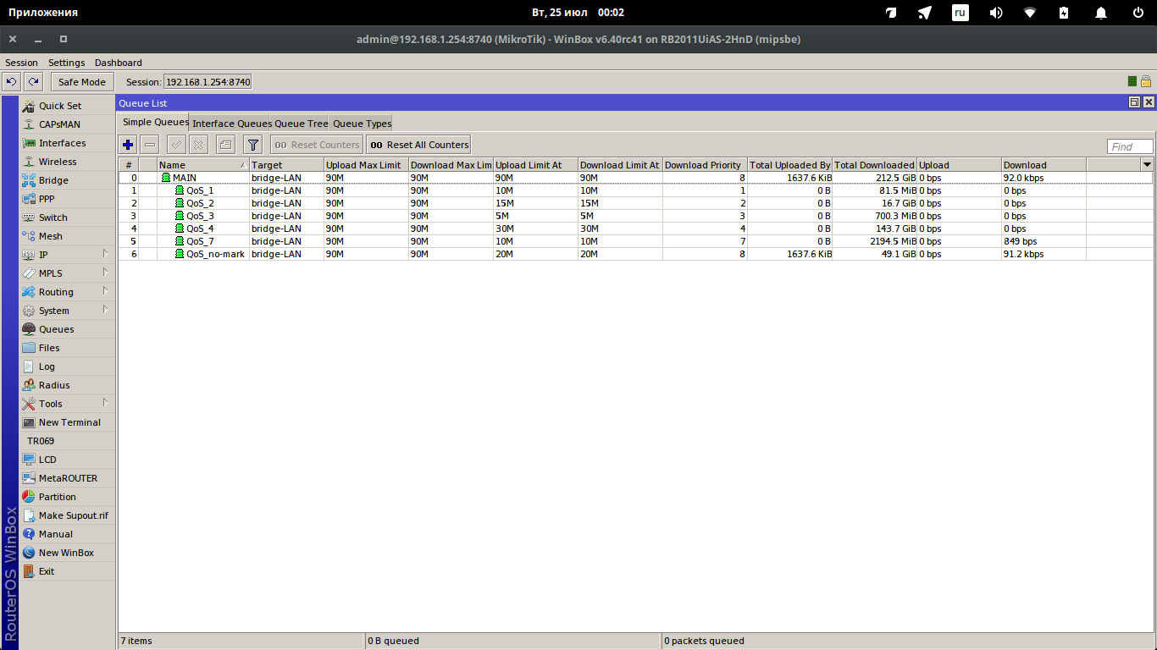This screenshot has width=1157, height=650.
Task: Open Queues in the sidebar
Action: point(67,329)
